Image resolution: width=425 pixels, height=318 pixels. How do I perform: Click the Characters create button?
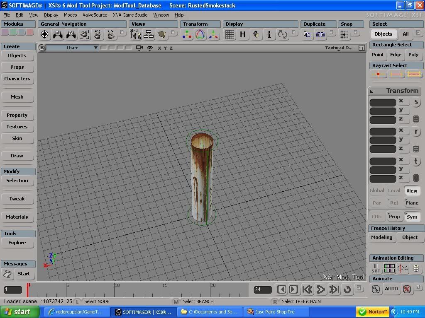pyautogui.click(x=17, y=79)
